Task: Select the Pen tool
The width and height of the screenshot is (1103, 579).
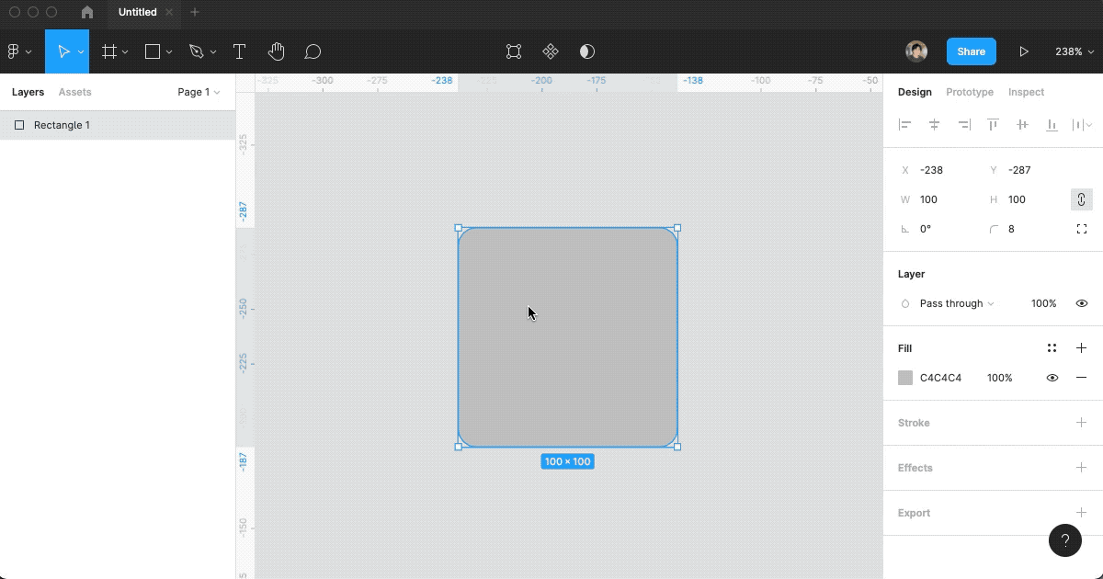Action: pyautogui.click(x=196, y=51)
